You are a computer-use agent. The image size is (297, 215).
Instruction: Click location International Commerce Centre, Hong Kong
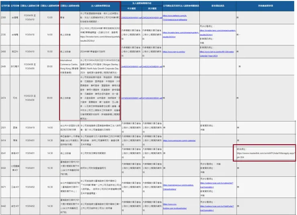point(69,66)
